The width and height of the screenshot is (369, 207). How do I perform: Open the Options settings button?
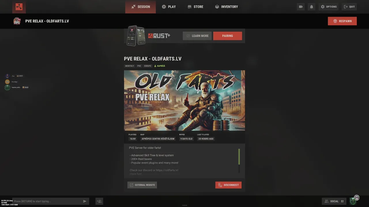tap(328, 7)
